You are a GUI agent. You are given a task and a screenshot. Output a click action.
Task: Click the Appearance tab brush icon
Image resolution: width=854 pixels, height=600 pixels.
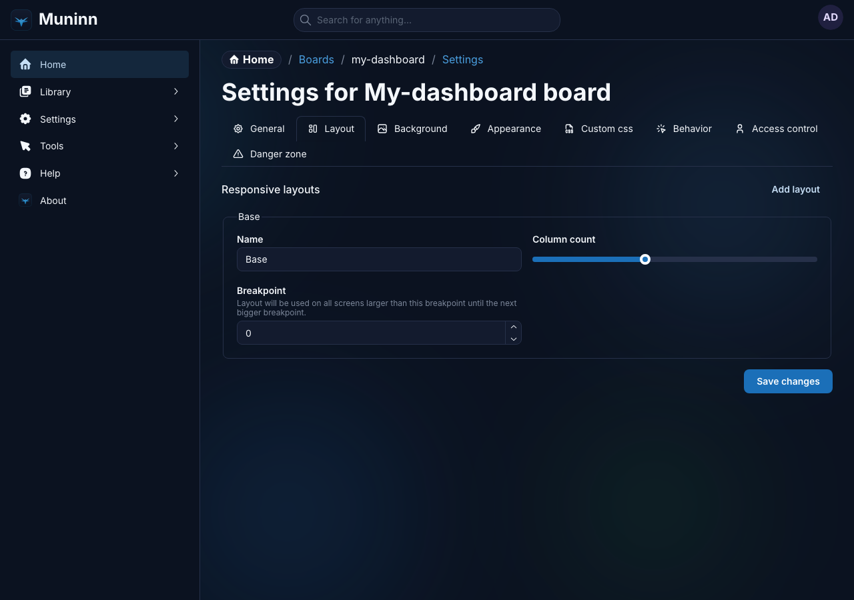pos(476,129)
